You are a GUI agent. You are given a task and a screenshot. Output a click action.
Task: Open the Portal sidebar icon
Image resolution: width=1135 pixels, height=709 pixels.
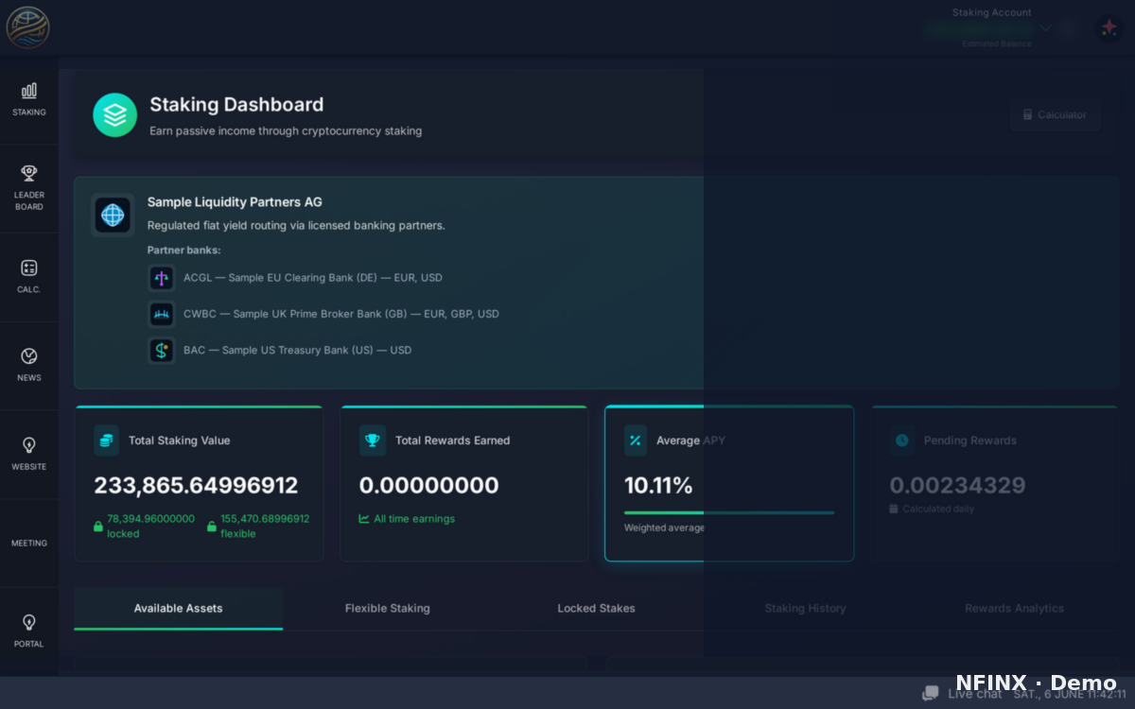(29, 622)
